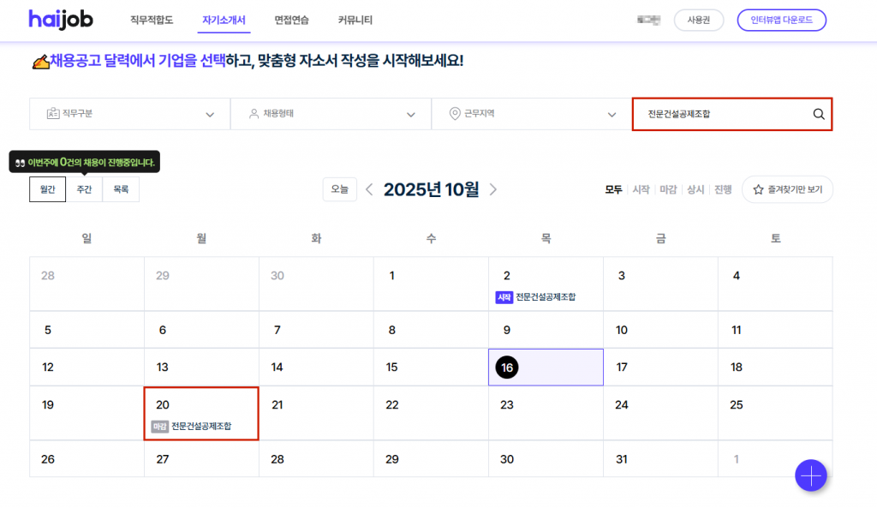The image size is (877, 508).
Task: Go to previous month with left arrow
Action: (x=369, y=189)
